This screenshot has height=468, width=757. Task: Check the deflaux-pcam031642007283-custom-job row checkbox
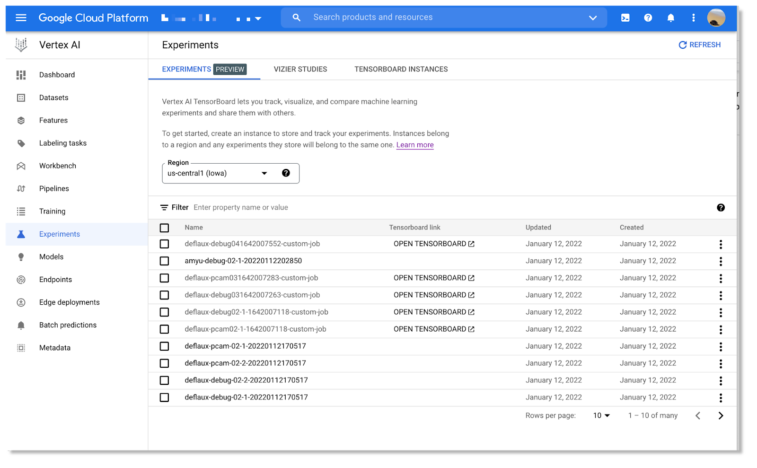(164, 278)
